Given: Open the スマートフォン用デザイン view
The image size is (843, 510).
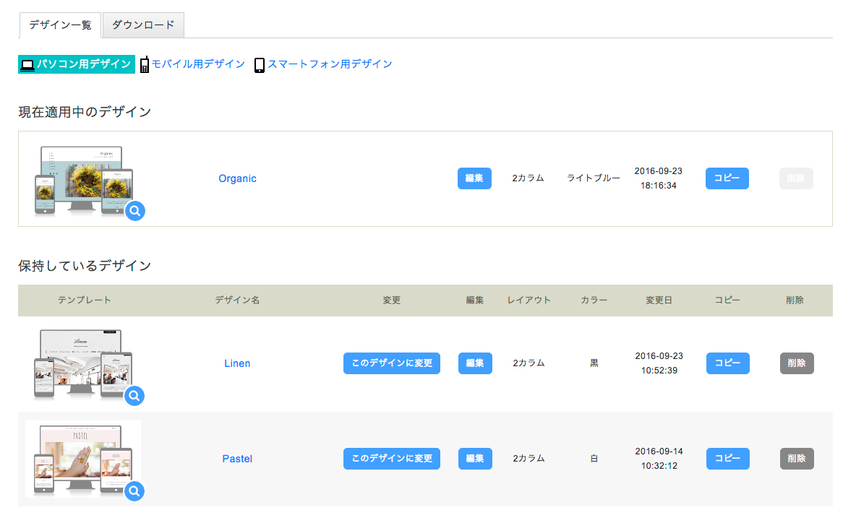Looking at the screenshot, I should (x=330, y=64).
